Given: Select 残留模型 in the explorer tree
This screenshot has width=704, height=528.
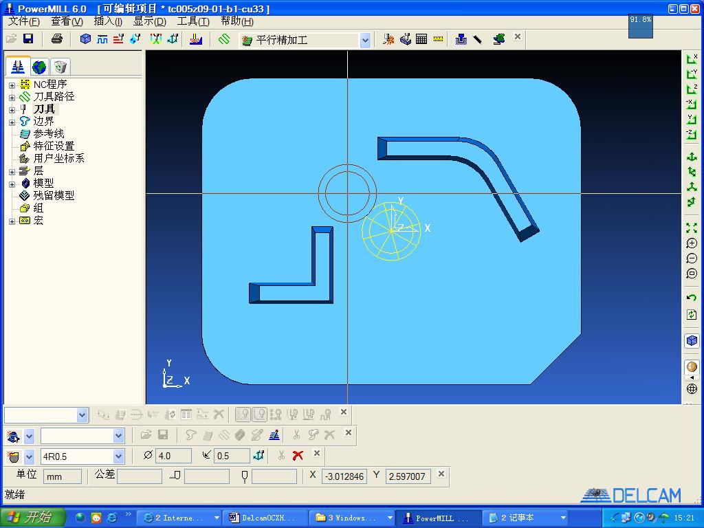Looking at the screenshot, I should (x=54, y=195).
